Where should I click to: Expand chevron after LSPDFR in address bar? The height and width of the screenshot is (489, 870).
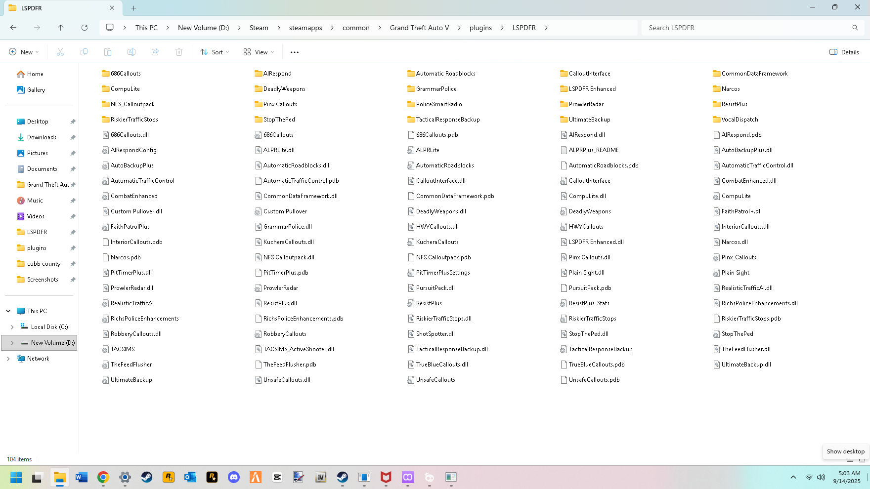coord(546,28)
